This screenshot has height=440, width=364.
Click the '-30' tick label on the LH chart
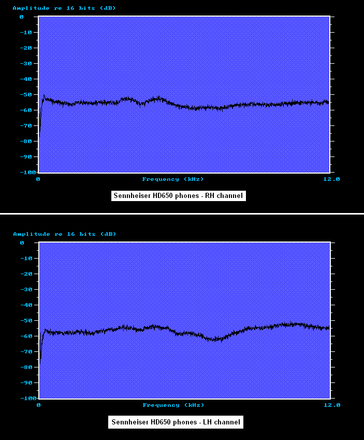tap(26, 289)
